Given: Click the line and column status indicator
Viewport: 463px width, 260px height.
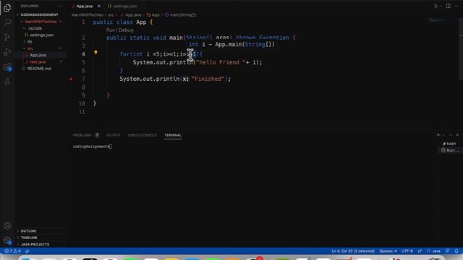Looking at the screenshot, I should 353,251.
